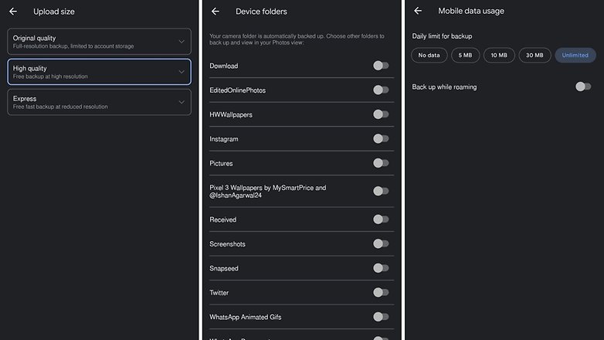The height and width of the screenshot is (340, 604).
Task: Enable backup for the Download folder
Action: (381, 66)
